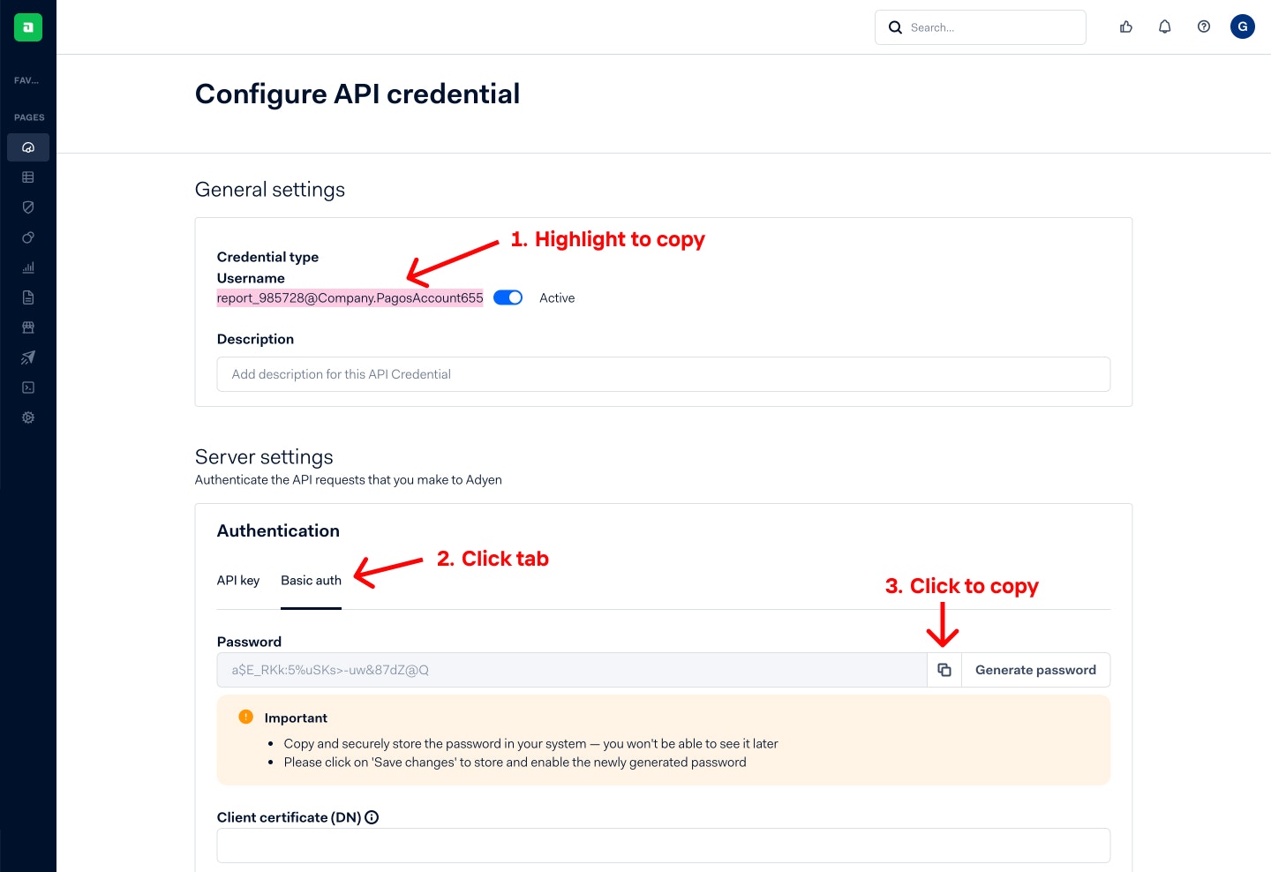Click the notifications bell icon
This screenshot has width=1271, height=872.
point(1164,27)
